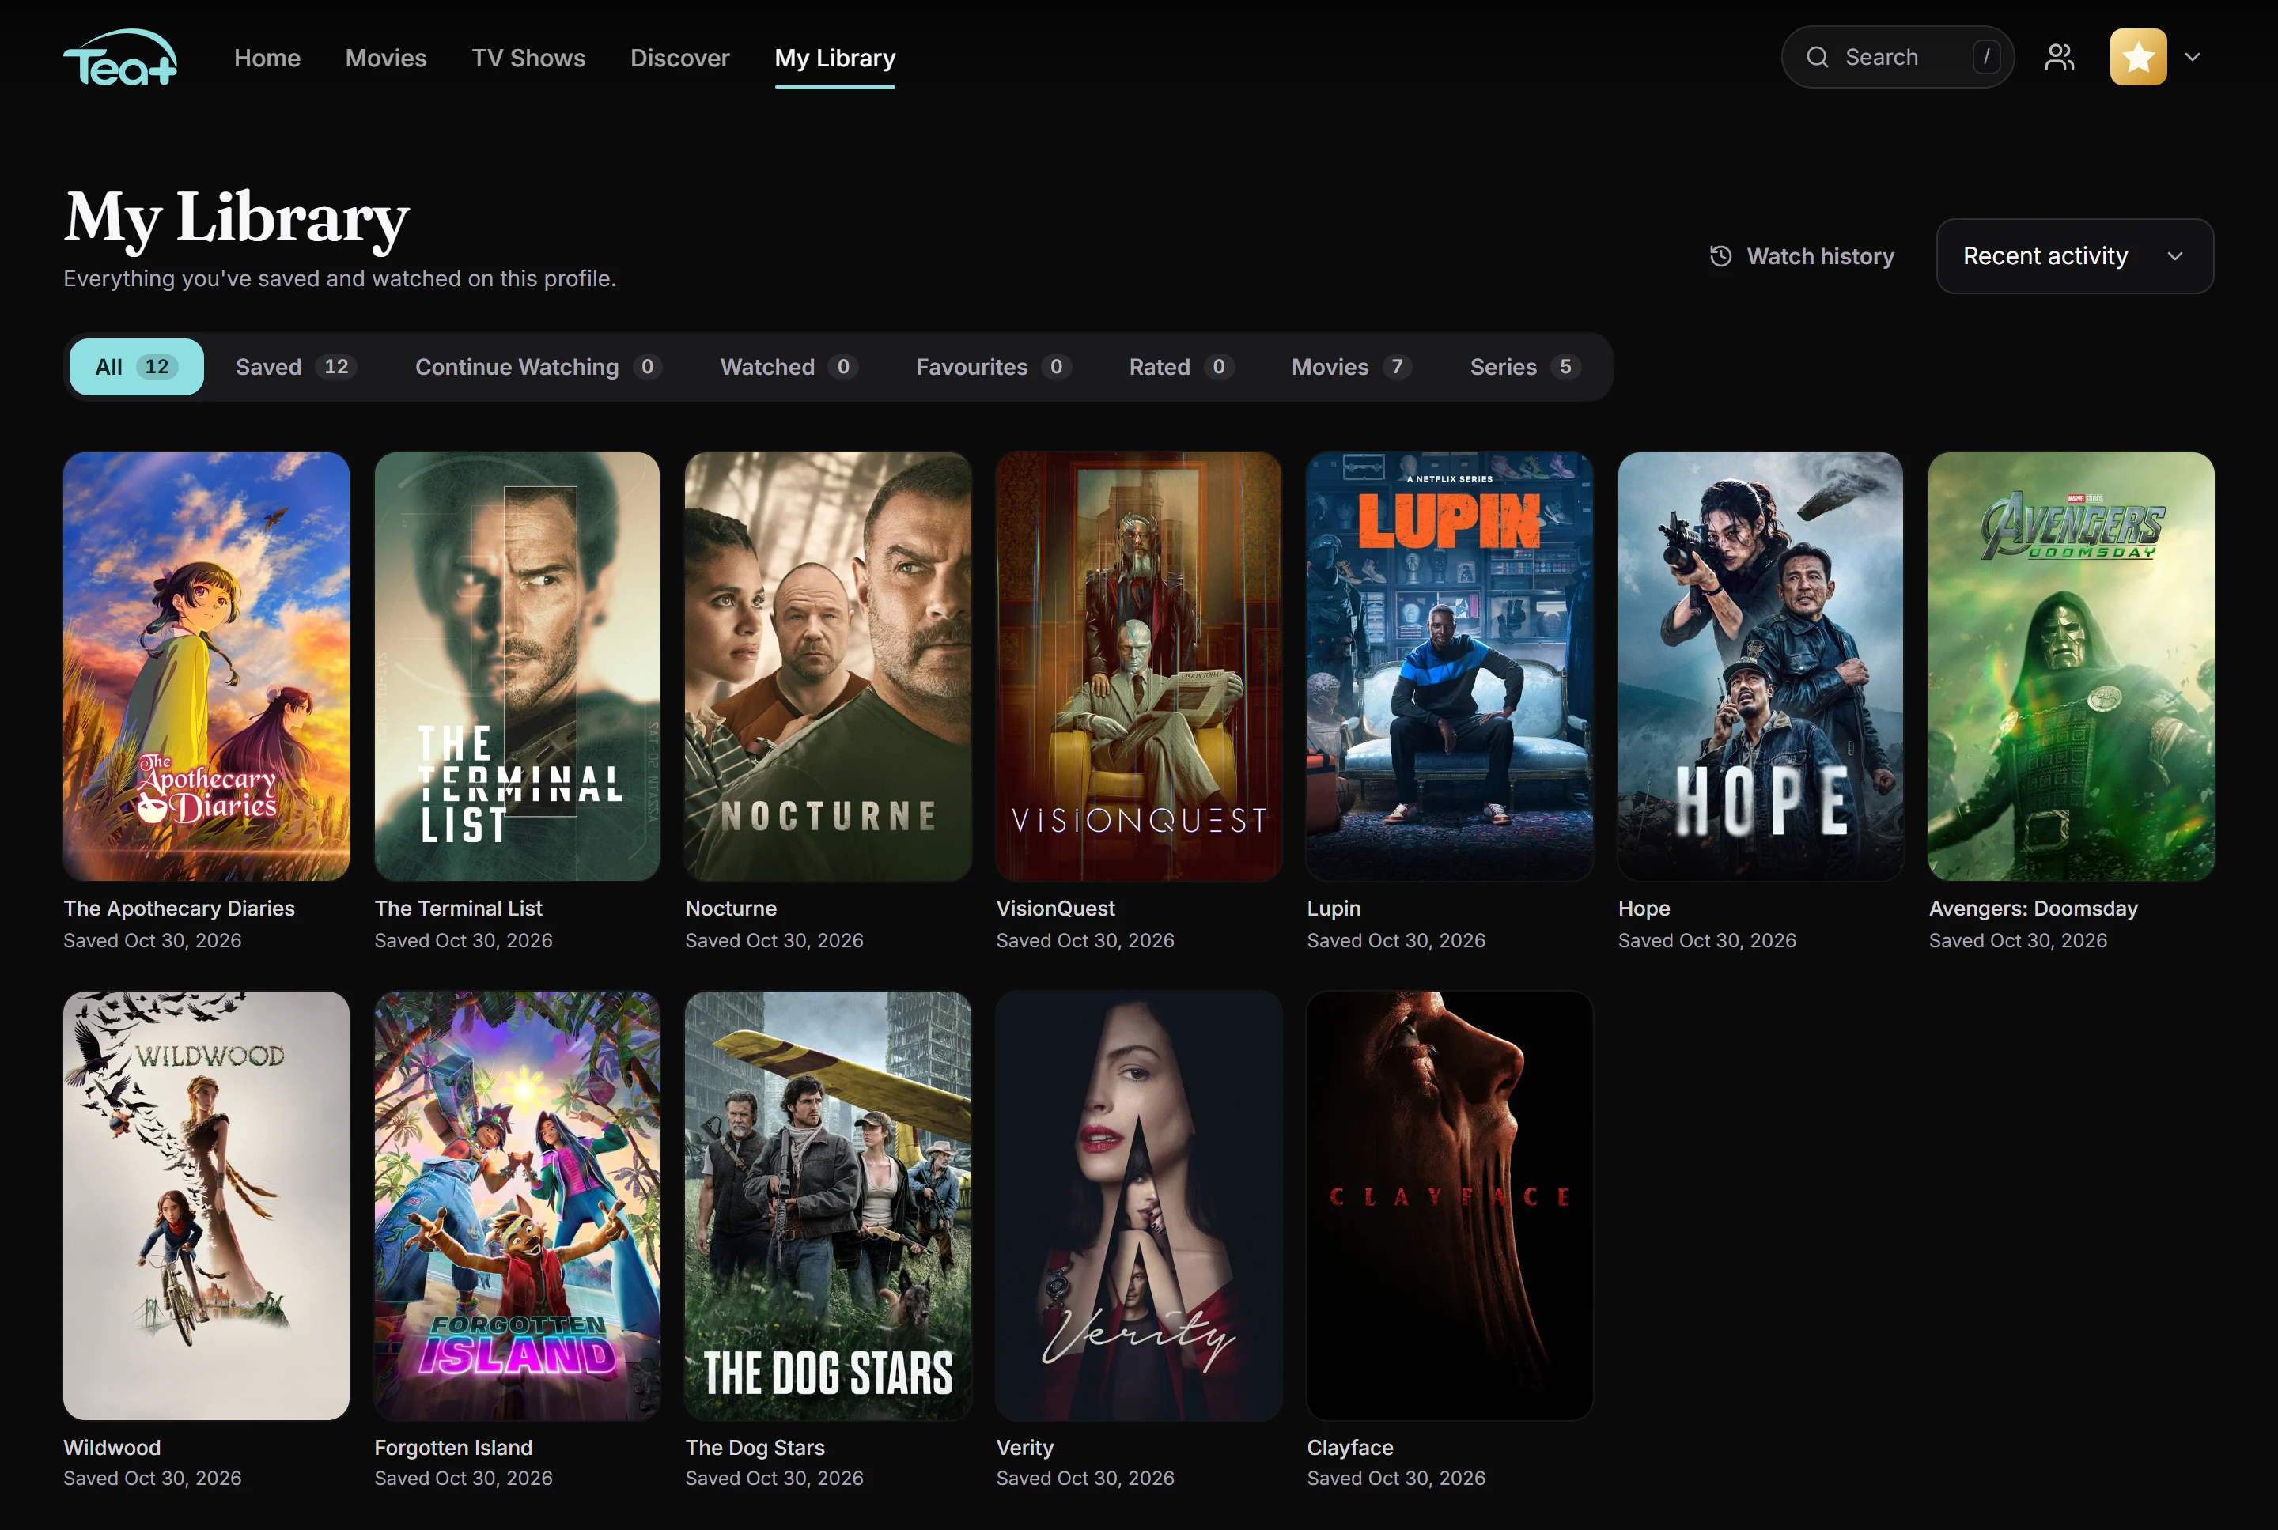Open The Apothecary Diaries poster
This screenshot has height=1530, width=2278.
click(206, 667)
